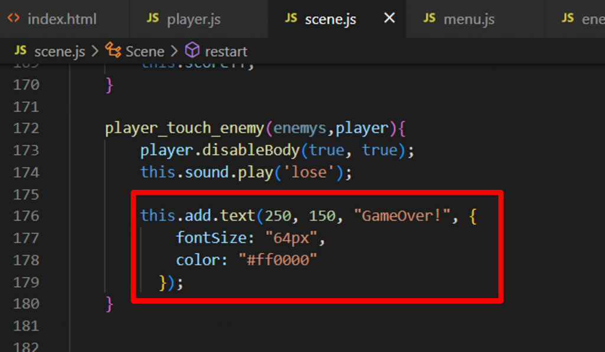Click line number 180 in the gutter
Image resolution: width=605 pixels, height=352 pixels.
pyautogui.click(x=26, y=303)
